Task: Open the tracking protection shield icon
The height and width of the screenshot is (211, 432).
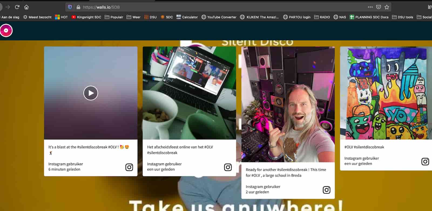Action: point(70,7)
